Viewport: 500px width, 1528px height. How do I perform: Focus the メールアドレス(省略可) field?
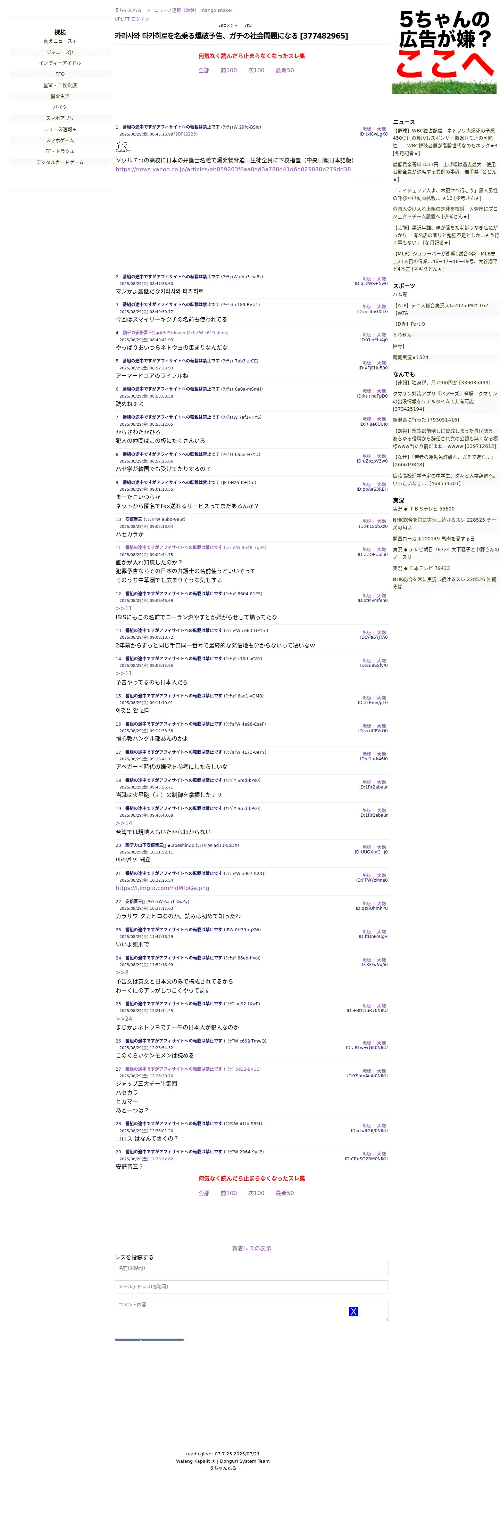coord(251,1286)
